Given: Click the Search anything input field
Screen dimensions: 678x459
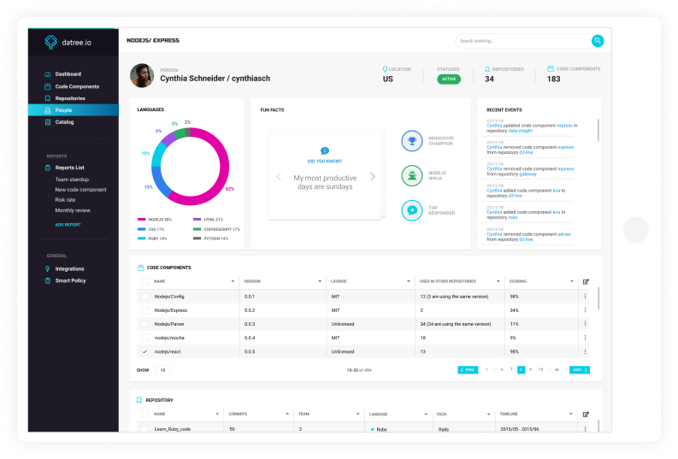Looking at the screenshot, I should (522, 40).
